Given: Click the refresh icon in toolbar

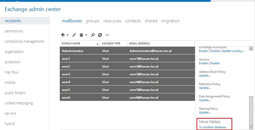Looking at the screenshot, I should tap(100, 35).
